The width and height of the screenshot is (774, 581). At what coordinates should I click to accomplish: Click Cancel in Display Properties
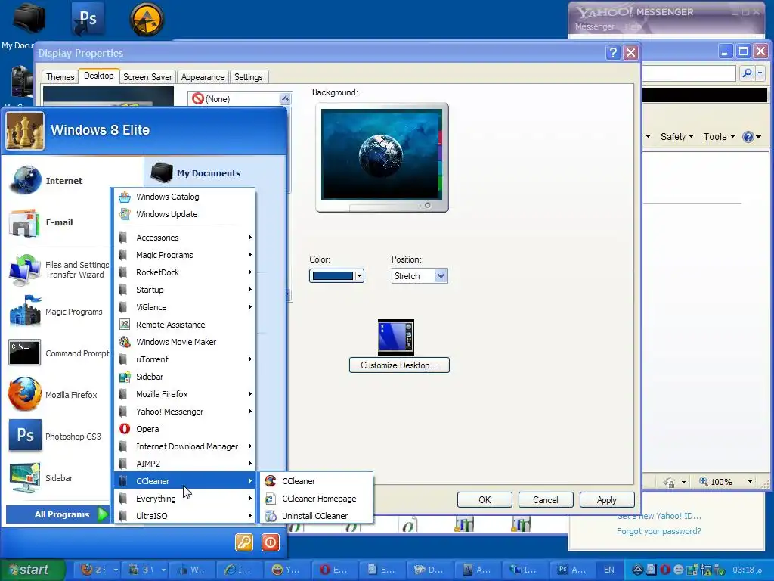click(546, 499)
